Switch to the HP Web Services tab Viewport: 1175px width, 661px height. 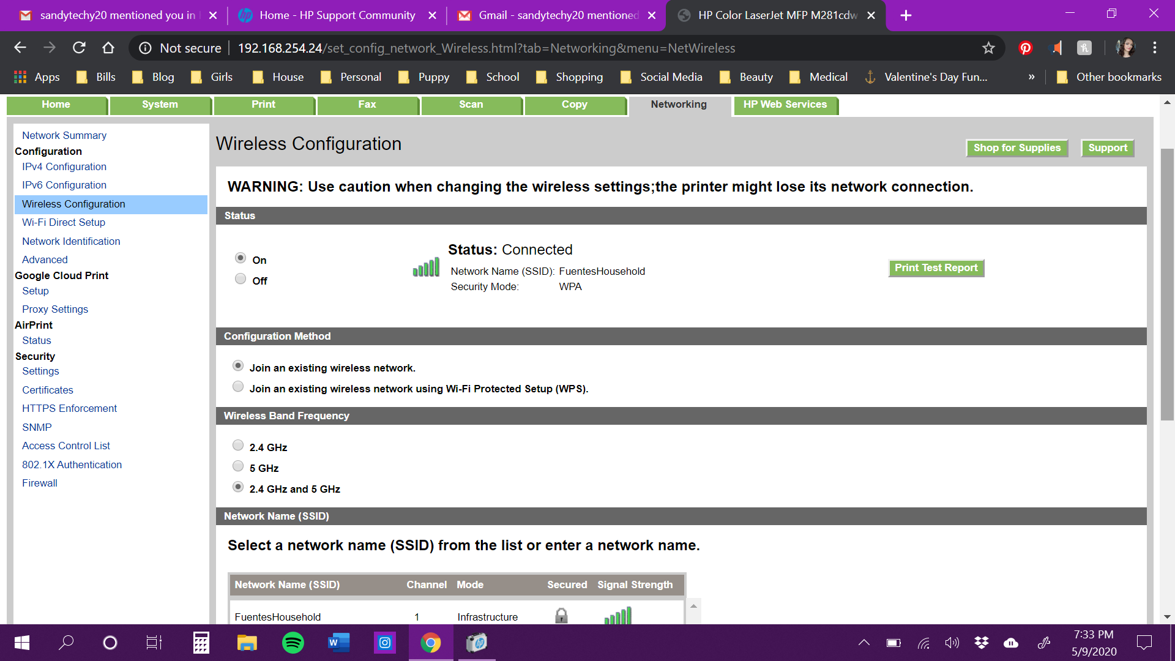[x=785, y=104]
